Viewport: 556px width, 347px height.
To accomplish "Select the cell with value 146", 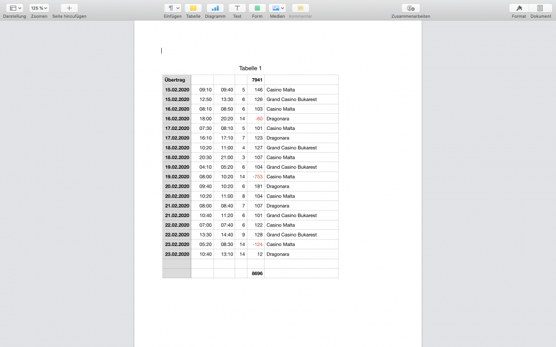I will pyautogui.click(x=256, y=89).
